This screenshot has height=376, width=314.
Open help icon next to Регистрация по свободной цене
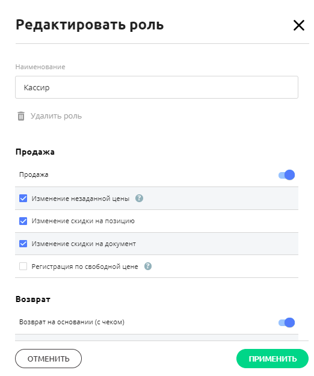tap(148, 266)
